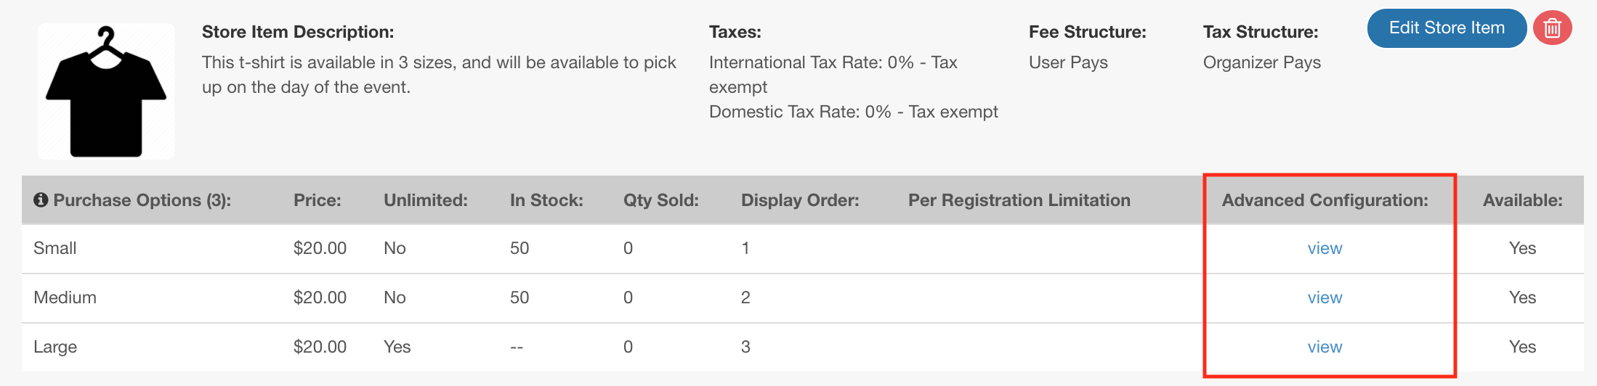Screen dimensions: 1597x386
Task: Click the Display Order column header
Action: 800,200
